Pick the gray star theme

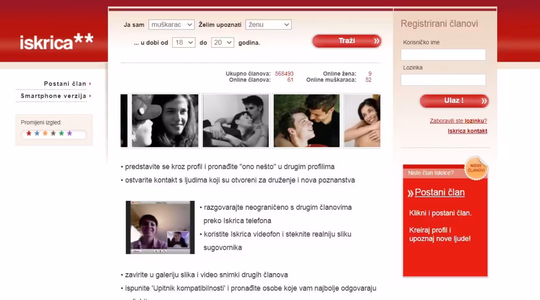click(x=53, y=133)
